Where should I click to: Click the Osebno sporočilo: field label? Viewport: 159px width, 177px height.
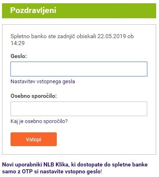(x=34, y=96)
